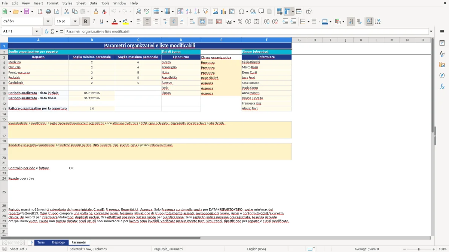
Task: Export directly as PDF
Action: tap(40, 12)
